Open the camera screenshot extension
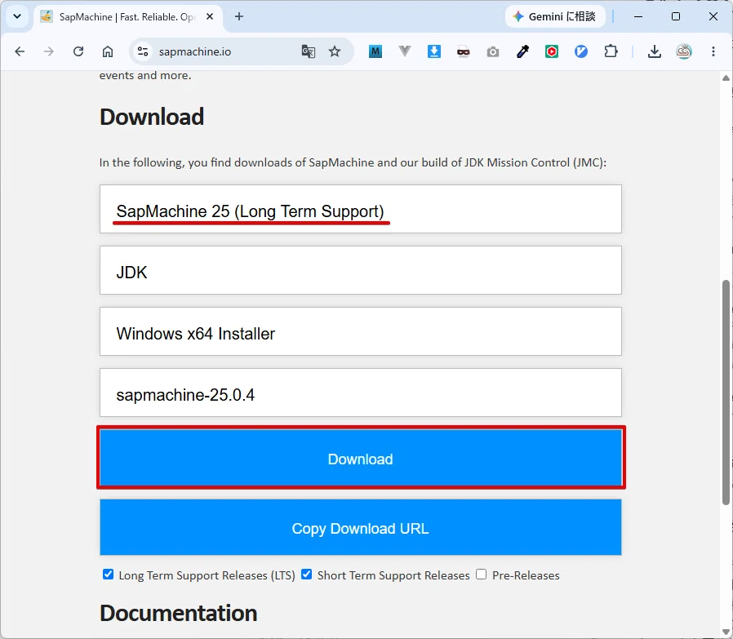 (493, 52)
